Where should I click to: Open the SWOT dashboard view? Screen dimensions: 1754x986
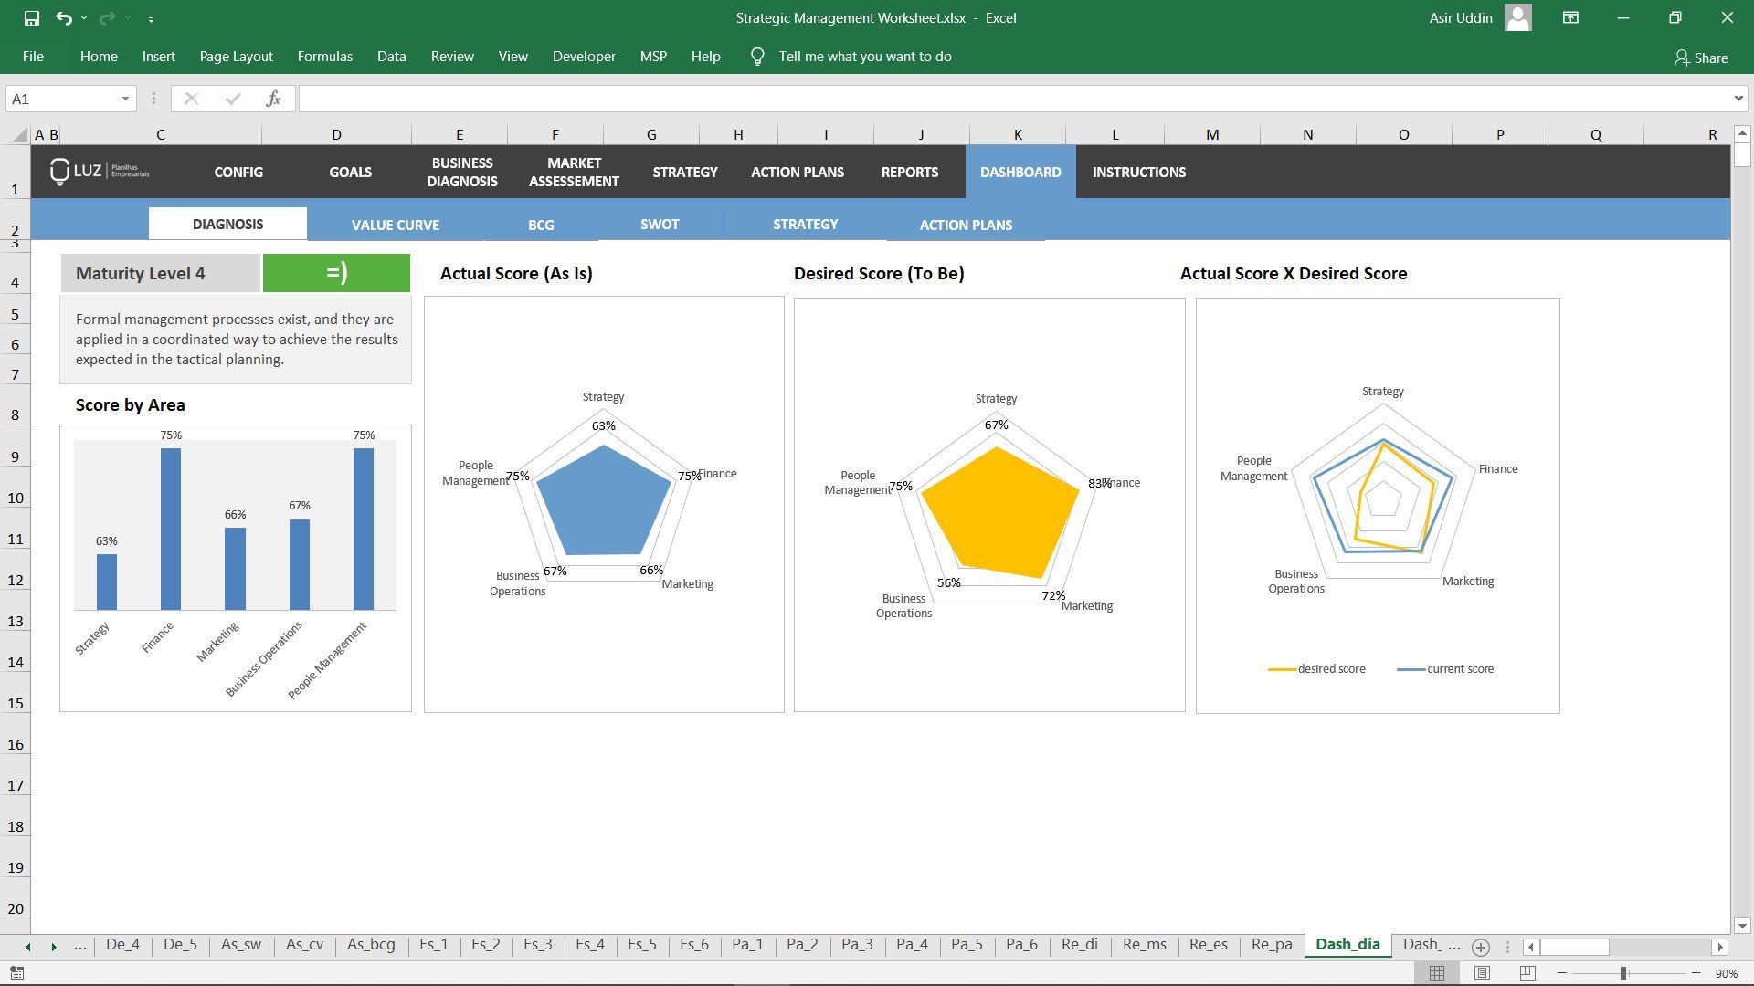click(x=659, y=224)
